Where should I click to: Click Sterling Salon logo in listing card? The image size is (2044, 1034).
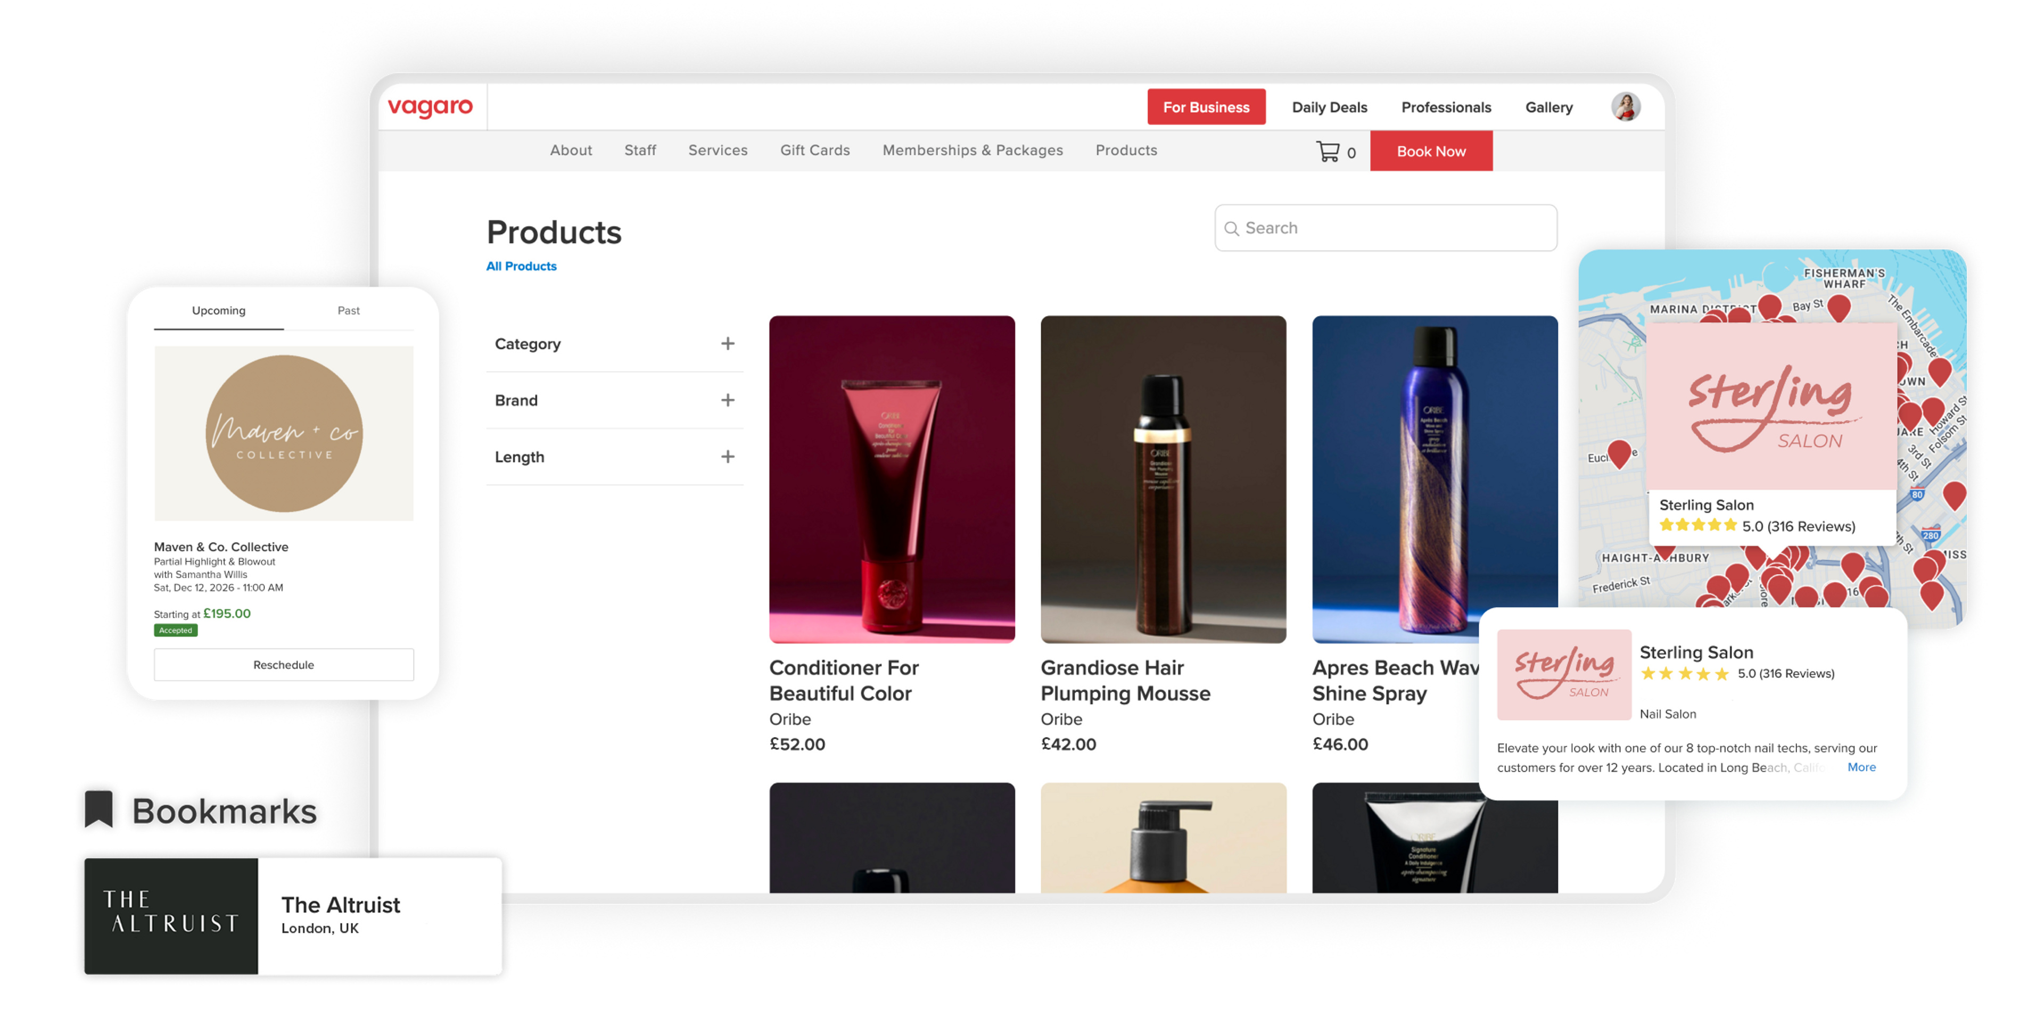point(1563,674)
